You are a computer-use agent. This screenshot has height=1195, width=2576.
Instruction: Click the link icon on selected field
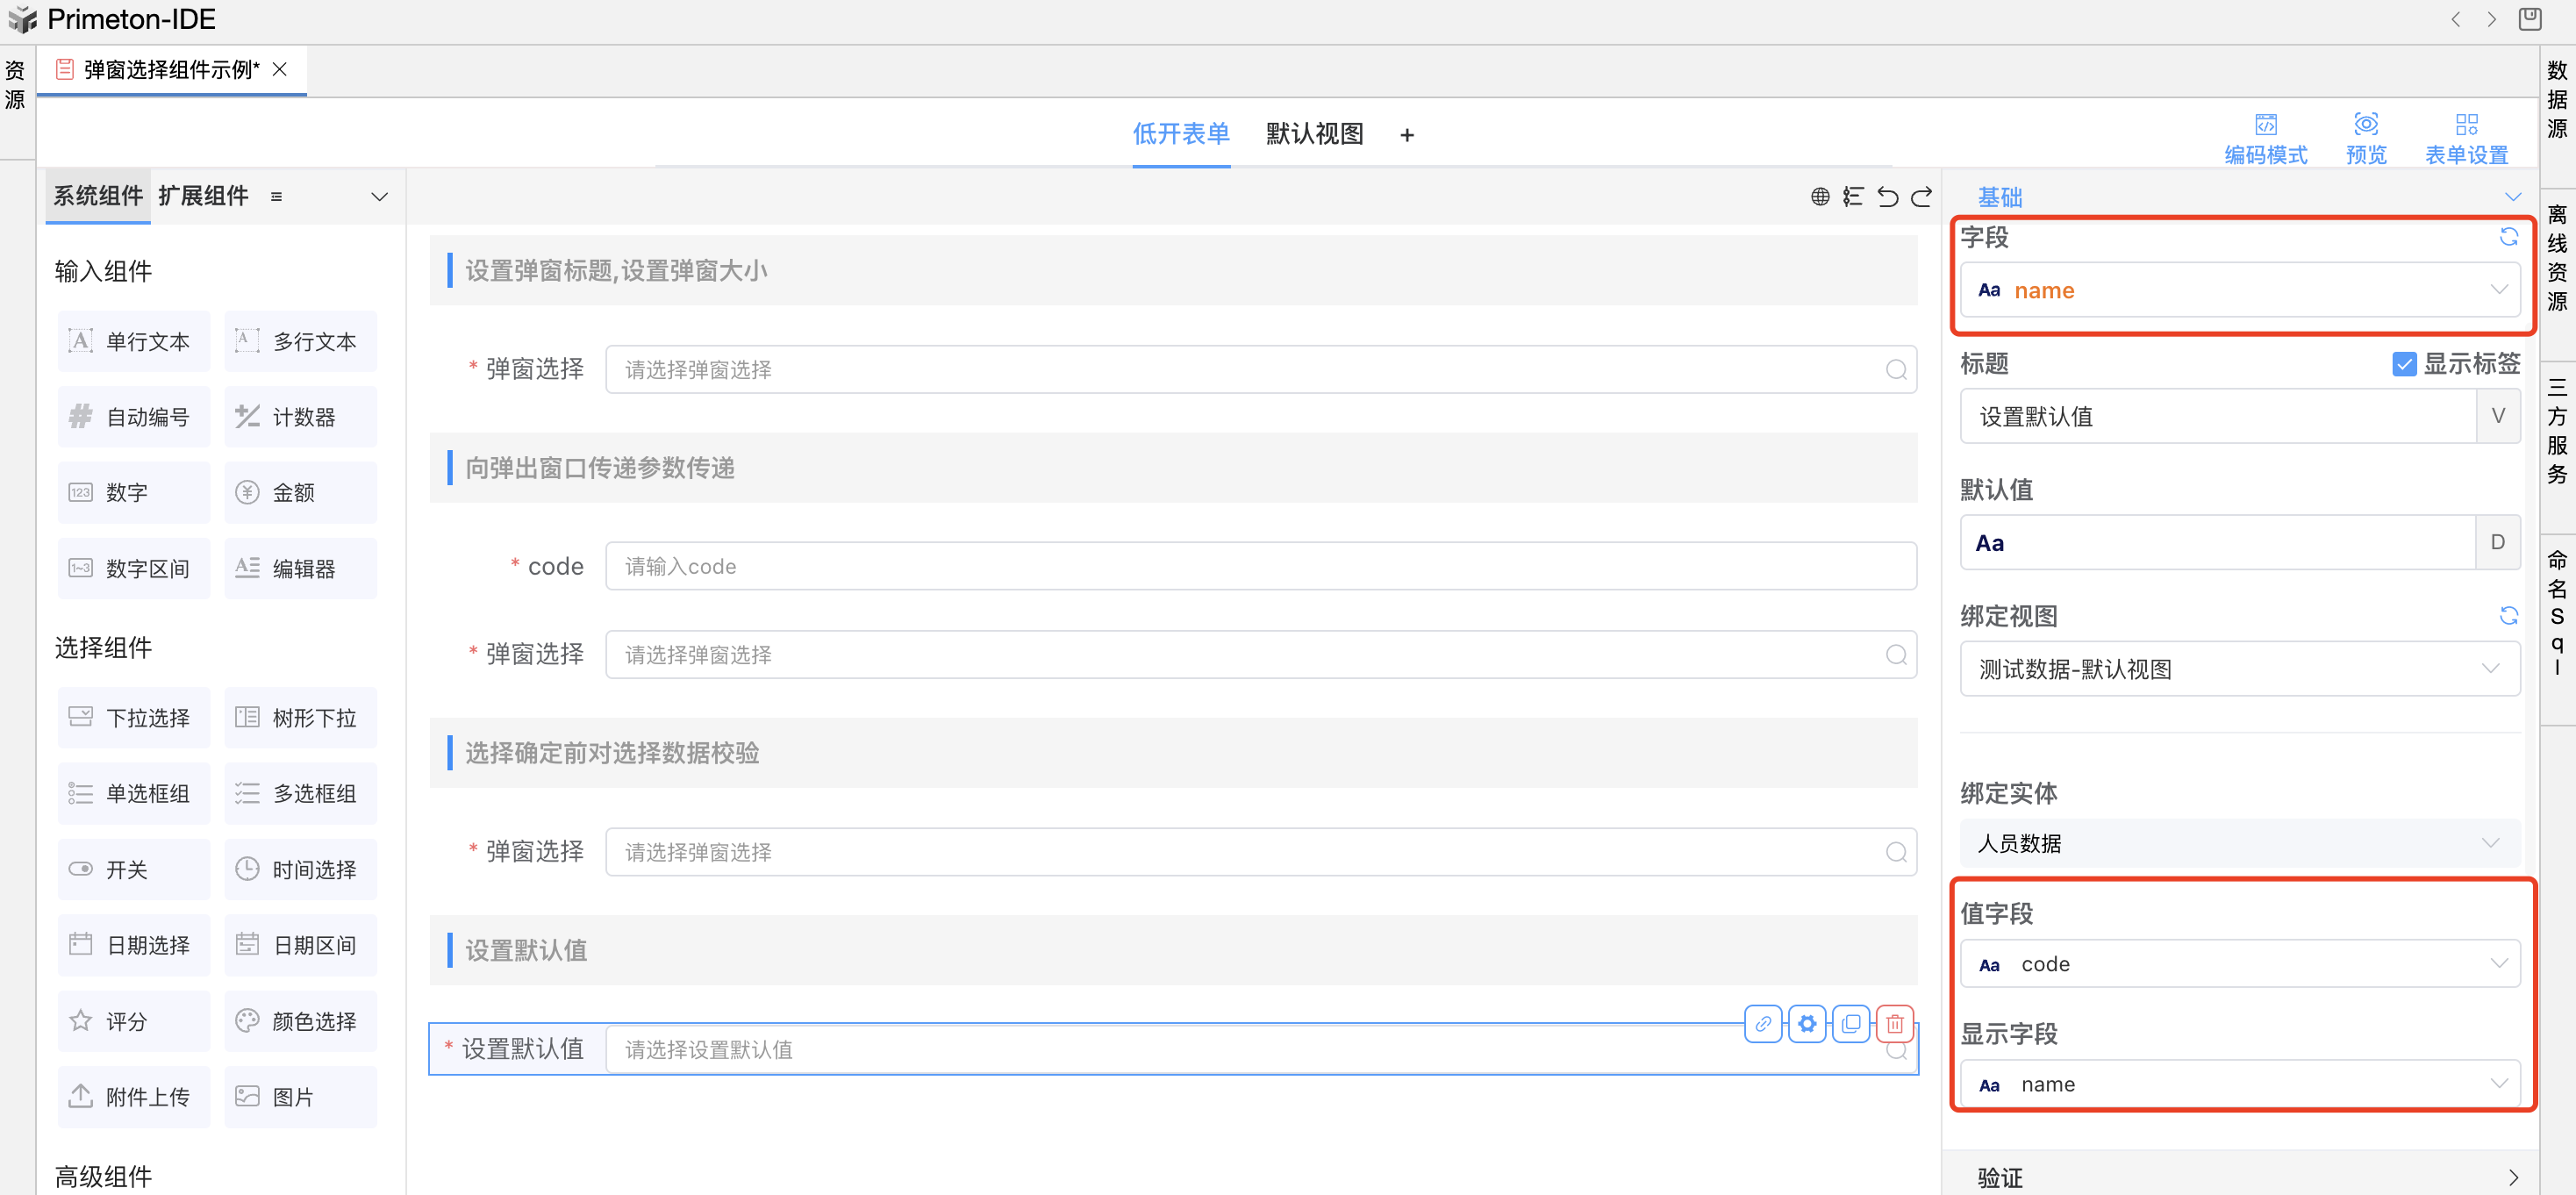1763,1023
